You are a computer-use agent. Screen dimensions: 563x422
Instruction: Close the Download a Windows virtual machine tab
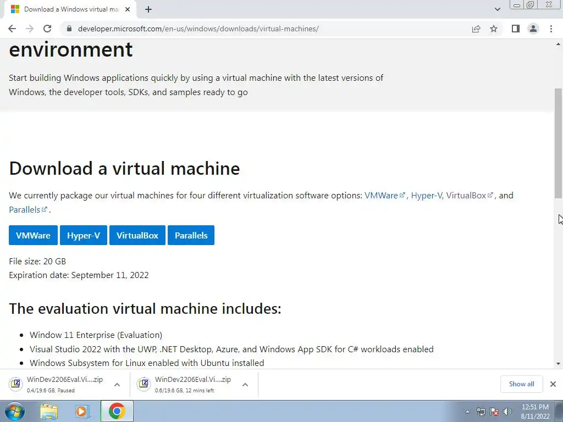coord(128,9)
